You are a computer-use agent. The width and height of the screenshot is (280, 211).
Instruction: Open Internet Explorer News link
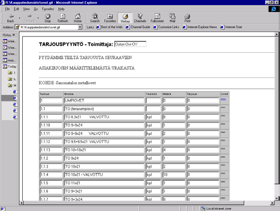tap(200, 27)
